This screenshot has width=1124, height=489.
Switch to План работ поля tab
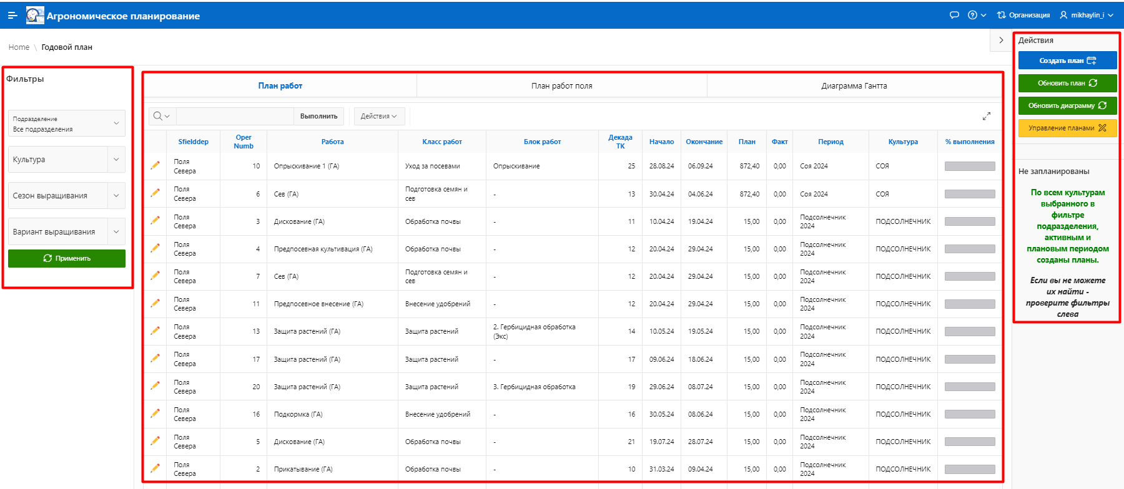coord(561,86)
